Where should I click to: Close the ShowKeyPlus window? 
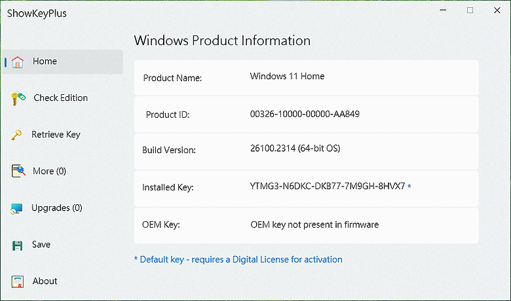pos(497,10)
